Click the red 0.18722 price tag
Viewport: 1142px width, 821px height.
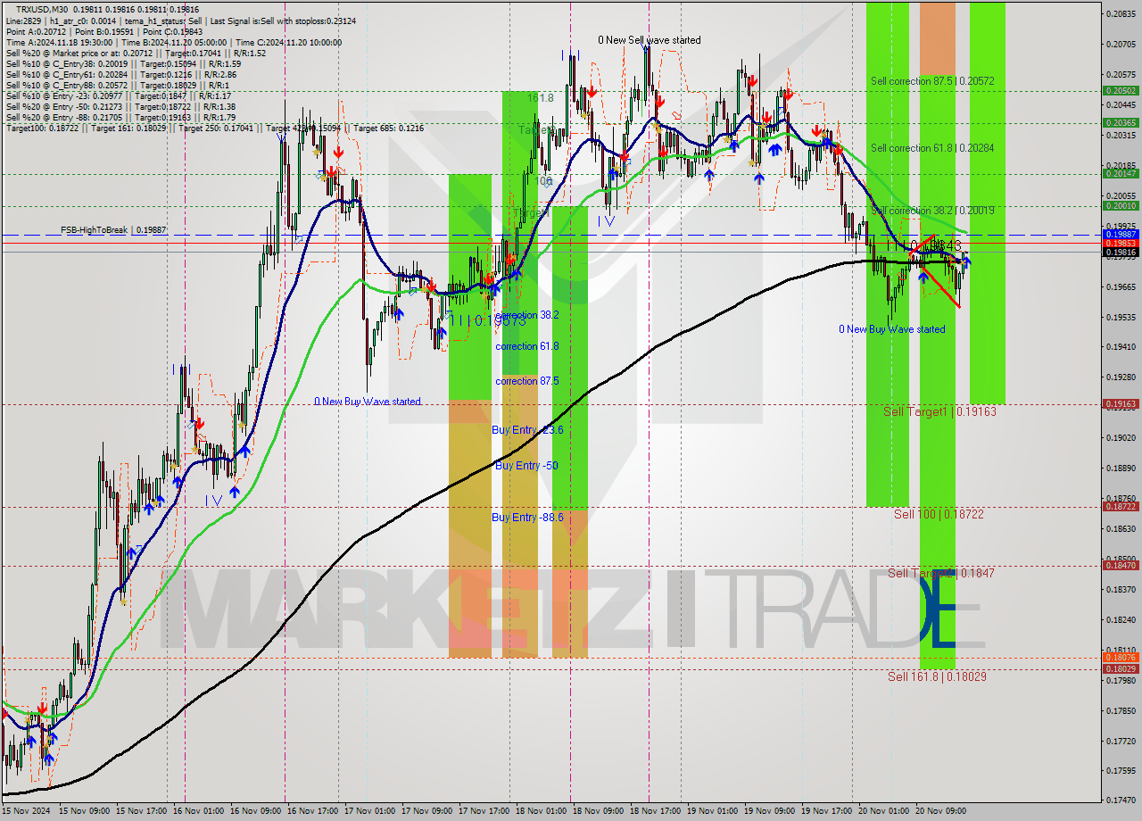1121,507
